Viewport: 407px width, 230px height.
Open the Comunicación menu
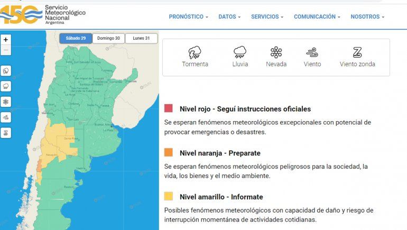click(317, 17)
